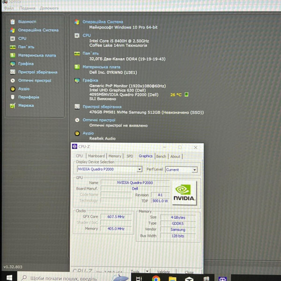The height and width of the screenshot is (281, 281).
Task: Open the Пристрої зберігання sidebar icon
Action: 13,72
